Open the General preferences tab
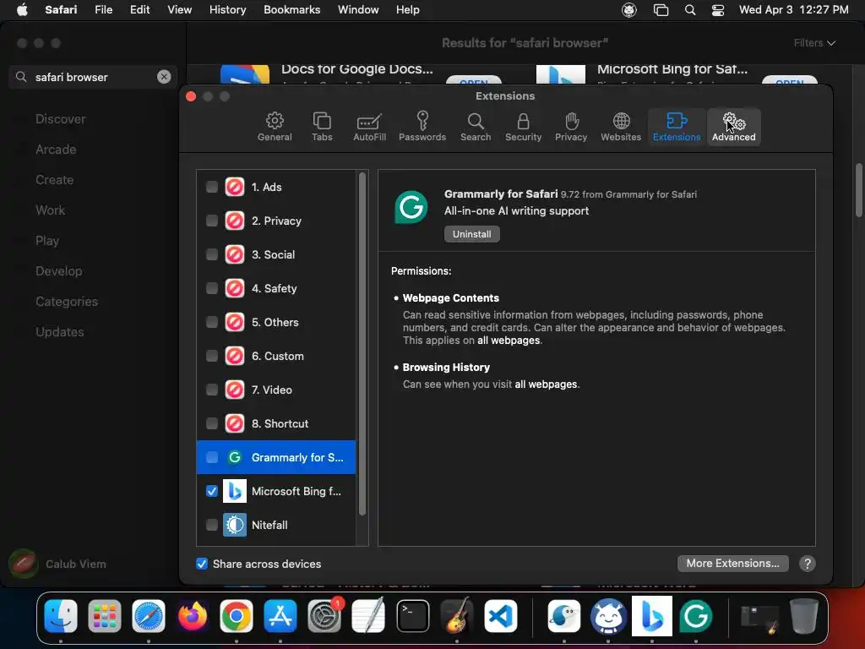Screen dimensions: 865x649 coord(275,127)
